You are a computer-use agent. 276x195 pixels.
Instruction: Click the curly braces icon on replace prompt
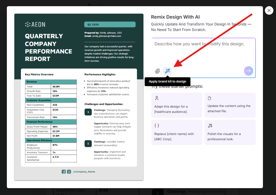156,125
